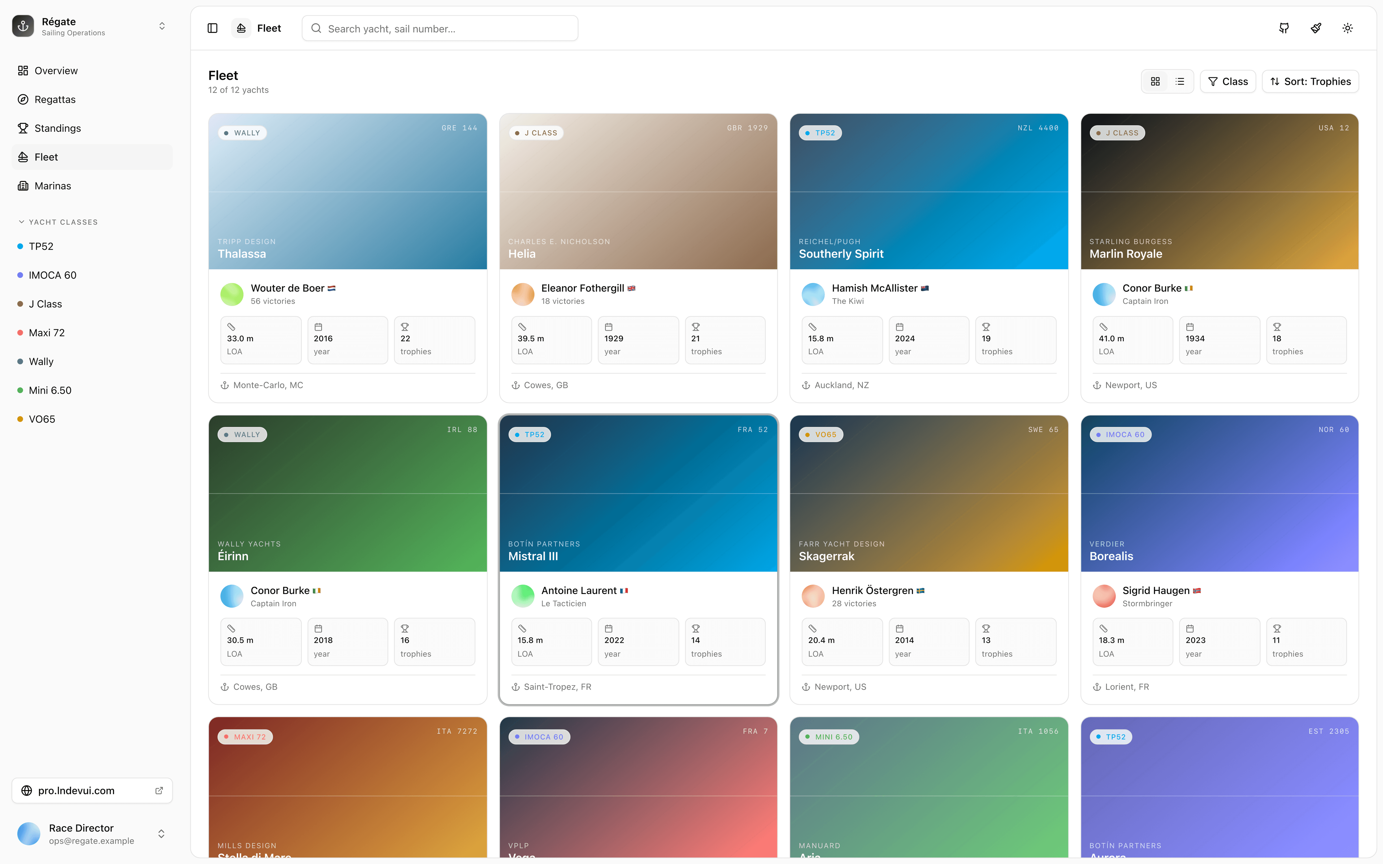Open the Marlin Royale card image
Viewport: 1383px width, 864px height.
pyautogui.click(x=1219, y=191)
